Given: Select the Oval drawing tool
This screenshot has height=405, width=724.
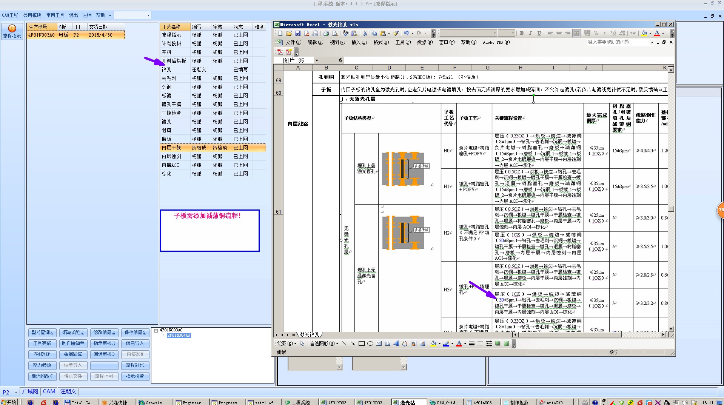Looking at the screenshot, I should [370, 343].
